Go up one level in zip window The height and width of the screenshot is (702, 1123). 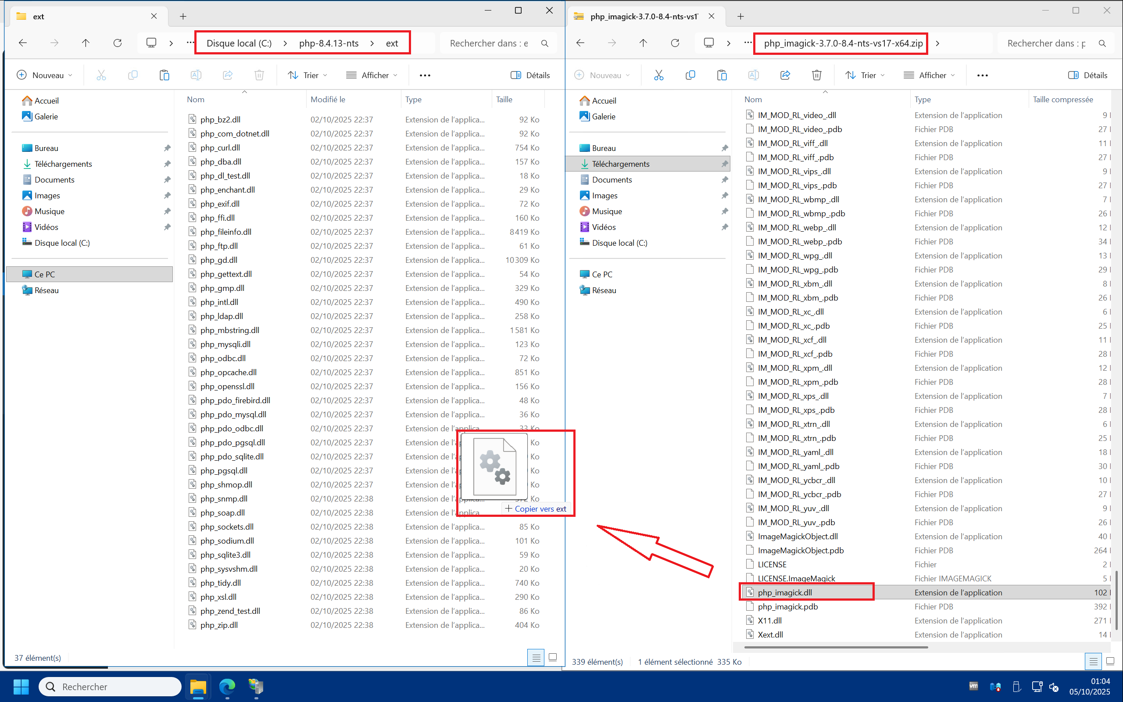pos(643,43)
